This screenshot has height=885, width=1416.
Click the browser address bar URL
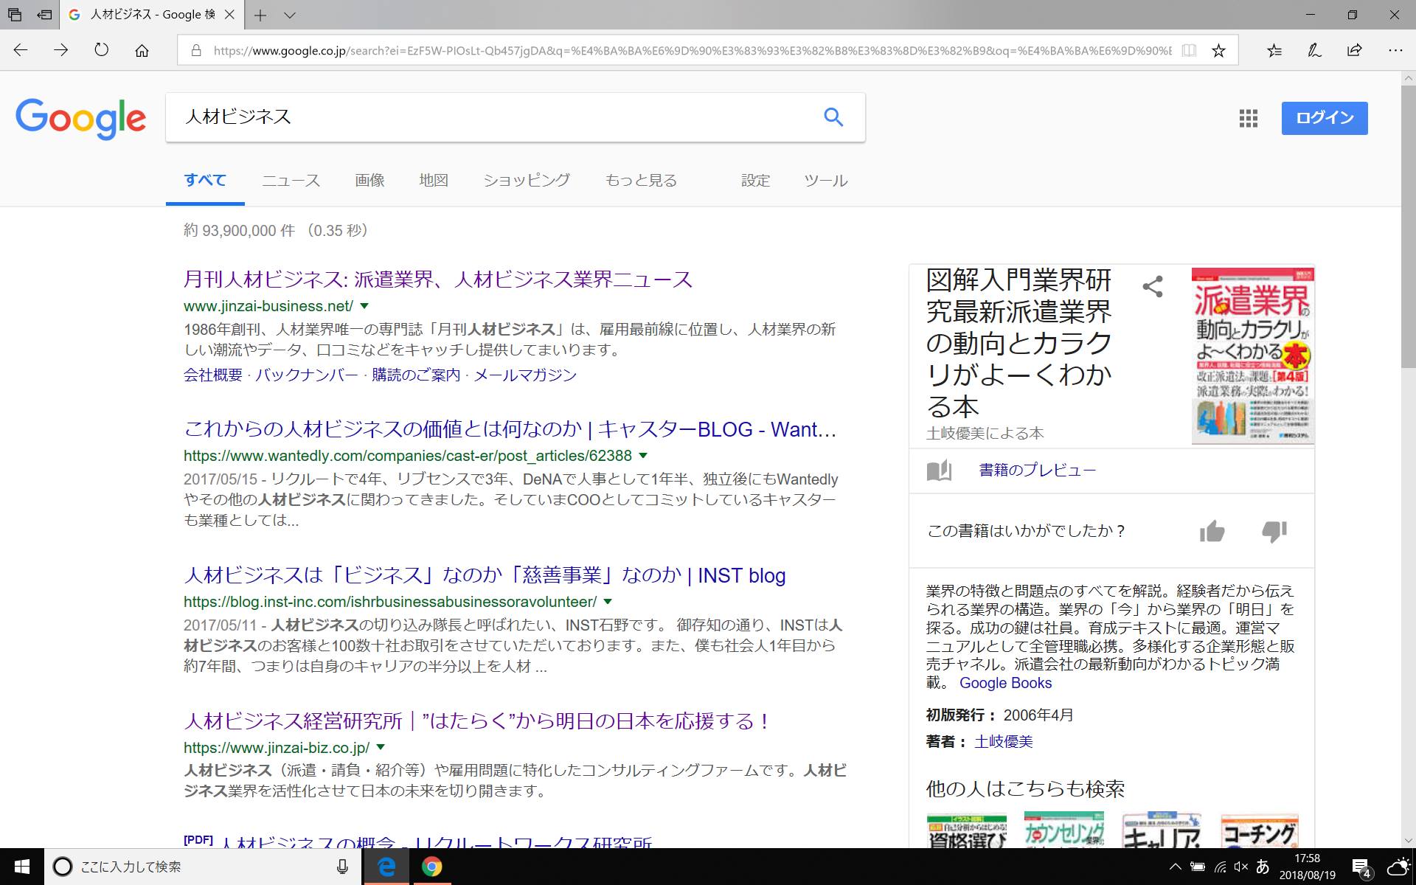click(692, 50)
